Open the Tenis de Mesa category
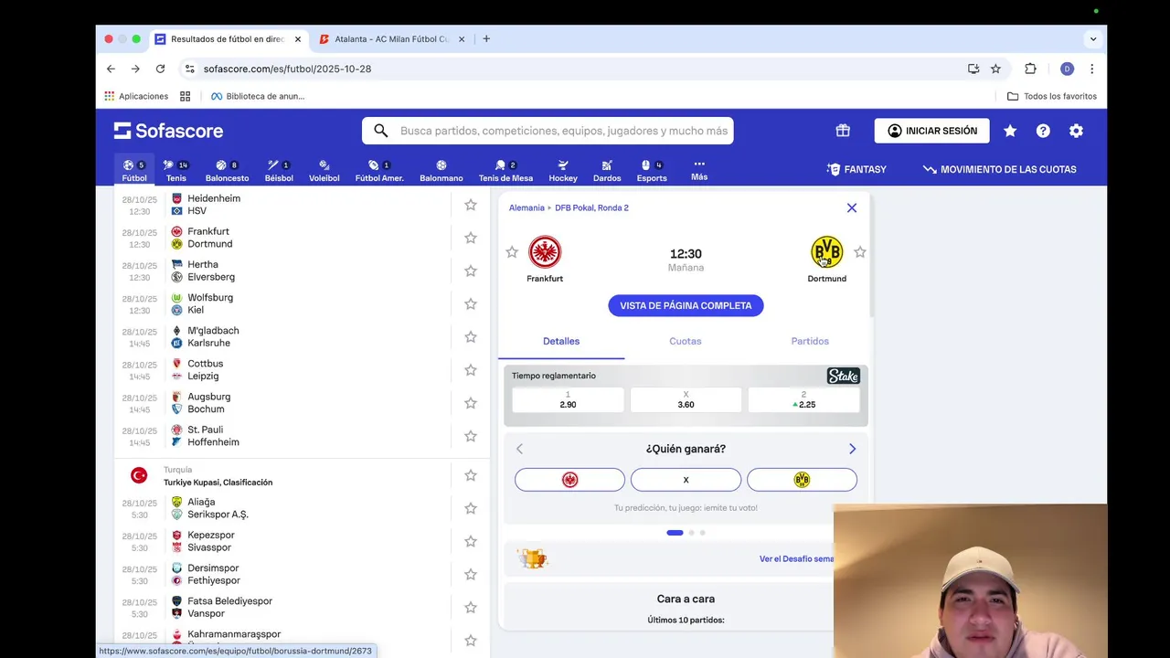Image resolution: width=1170 pixels, height=658 pixels. (505, 170)
